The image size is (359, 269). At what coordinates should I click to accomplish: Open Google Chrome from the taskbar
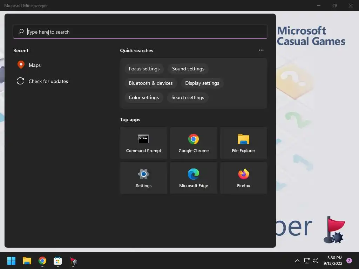click(42, 261)
